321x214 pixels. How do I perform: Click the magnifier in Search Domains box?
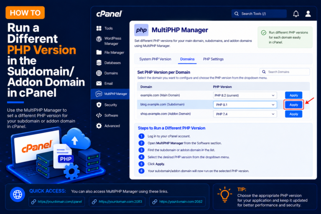264,72
